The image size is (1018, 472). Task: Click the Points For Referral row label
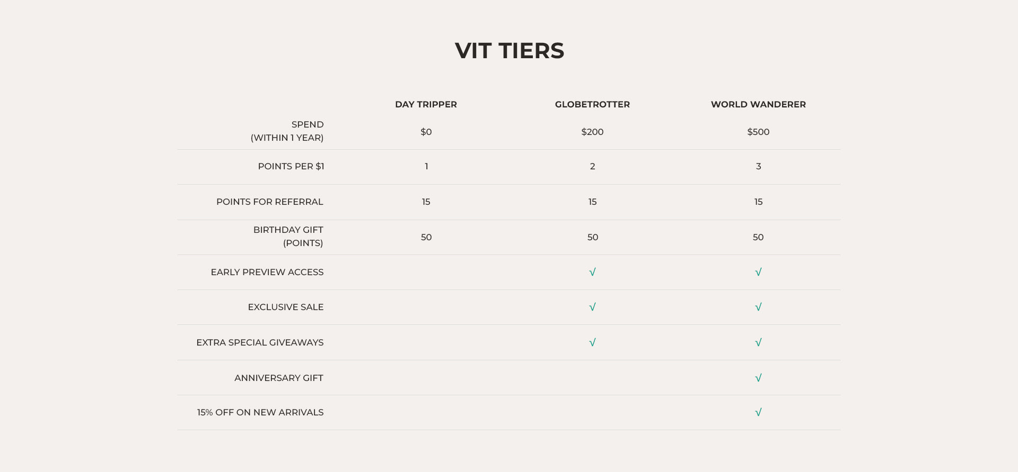click(x=269, y=202)
